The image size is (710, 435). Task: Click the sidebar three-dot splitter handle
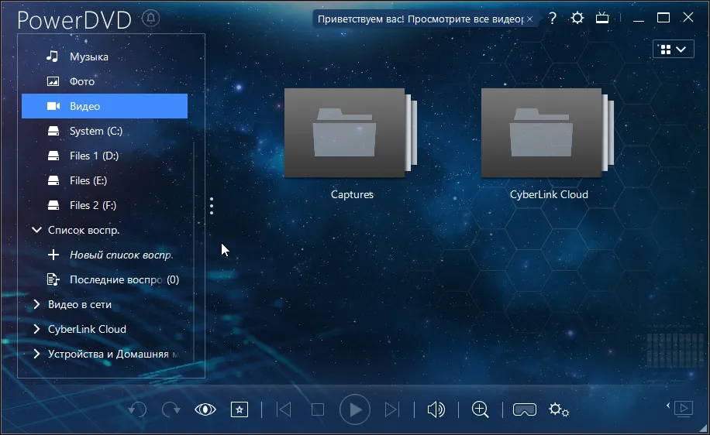(x=212, y=206)
